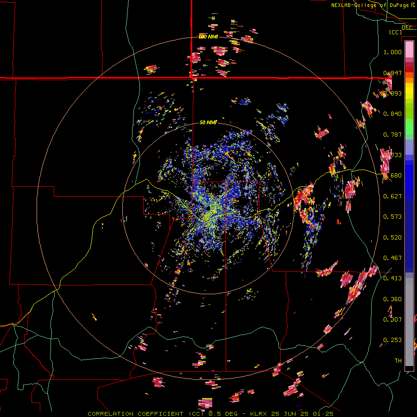Click the 0.680 scale label
The width and height of the screenshot is (417, 417).
click(392, 176)
